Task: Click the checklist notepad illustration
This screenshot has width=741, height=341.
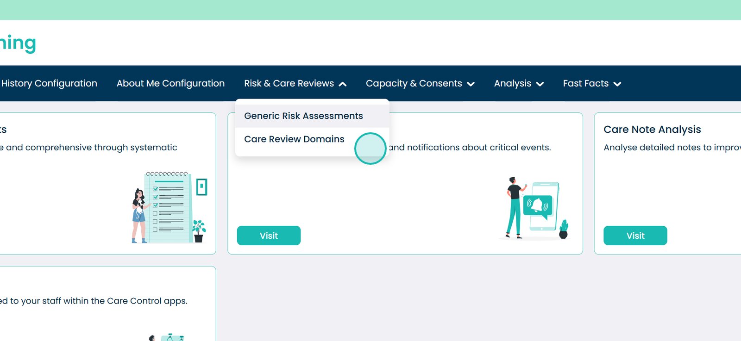Action: click(169, 207)
